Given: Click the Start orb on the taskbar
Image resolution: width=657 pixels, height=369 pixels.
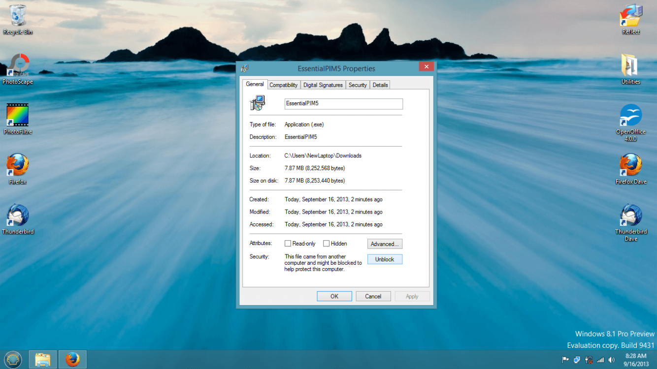Looking at the screenshot, I should coord(13,360).
